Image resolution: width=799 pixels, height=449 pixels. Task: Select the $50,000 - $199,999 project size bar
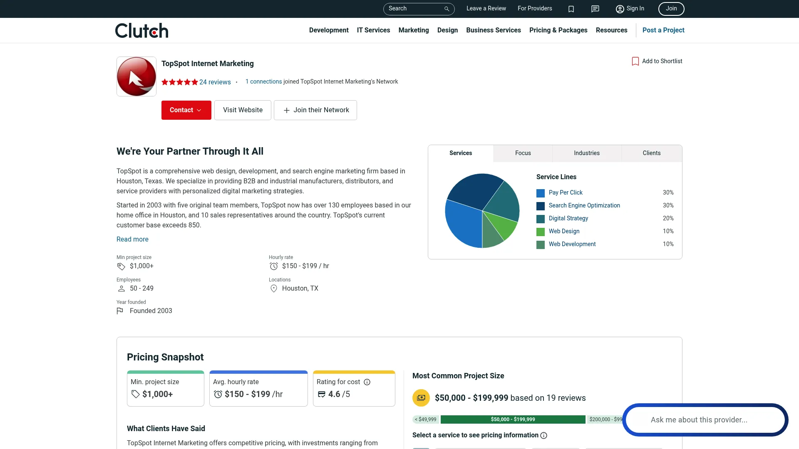[513, 419]
